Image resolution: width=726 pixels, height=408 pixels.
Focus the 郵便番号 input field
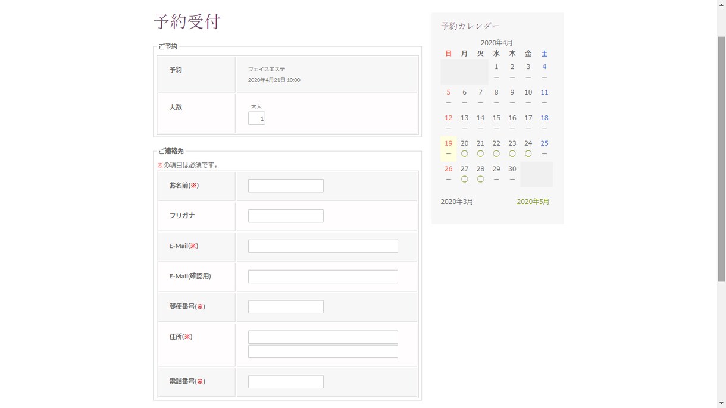[x=286, y=307]
